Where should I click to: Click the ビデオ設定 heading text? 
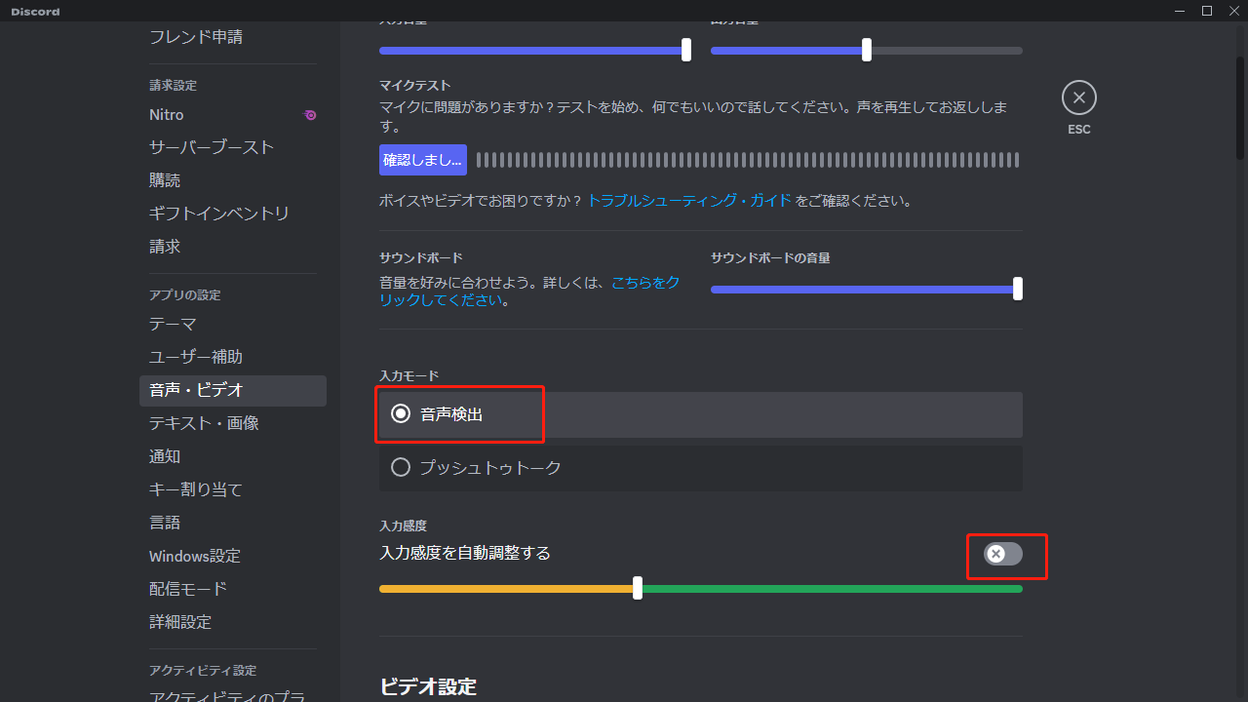pos(428,686)
